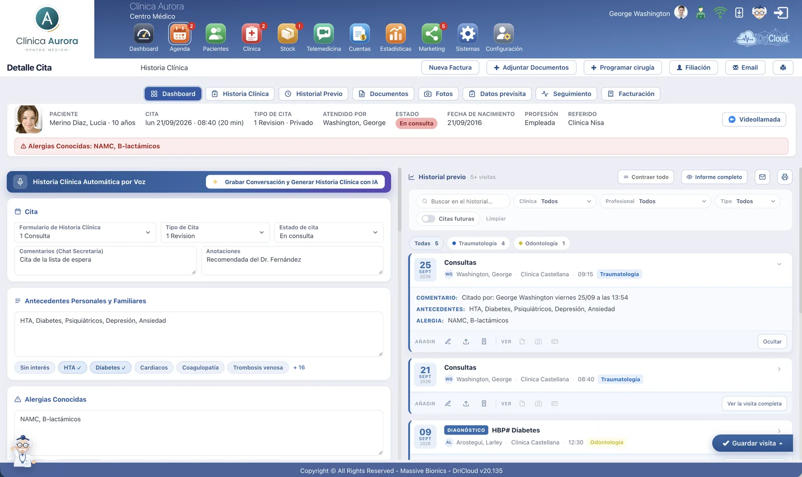Toggle the HTA antecedent chip
Image resolution: width=802 pixels, height=477 pixels.
pos(72,367)
